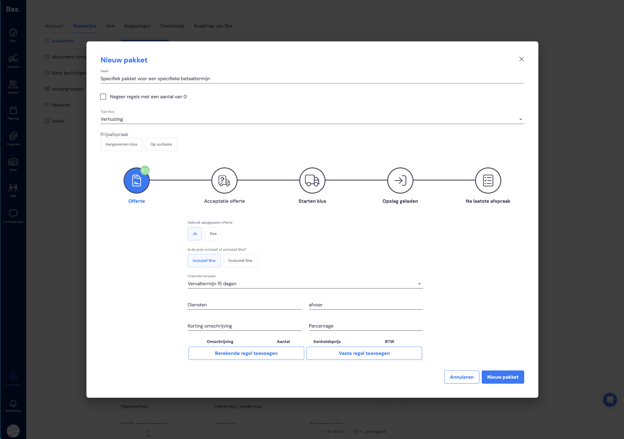The image size is (624, 439).
Task: Click Vaste regel toevoegen button
Action: tap(364, 353)
